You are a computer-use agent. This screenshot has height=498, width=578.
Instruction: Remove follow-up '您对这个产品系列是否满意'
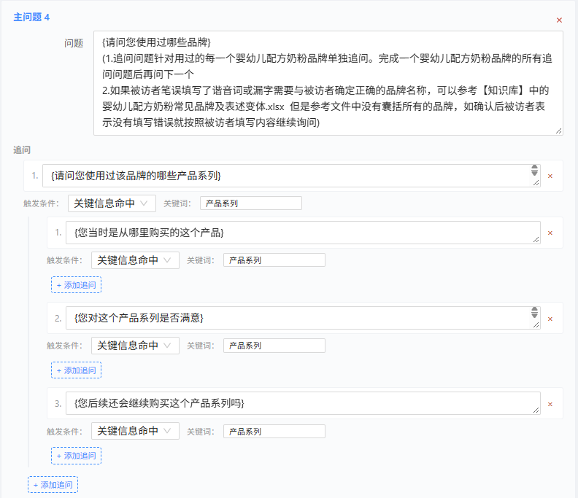(550, 319)
